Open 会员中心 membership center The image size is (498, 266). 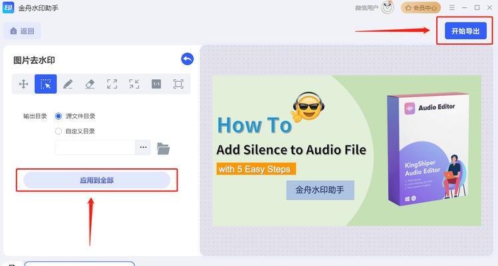click(x=421, y=7)
